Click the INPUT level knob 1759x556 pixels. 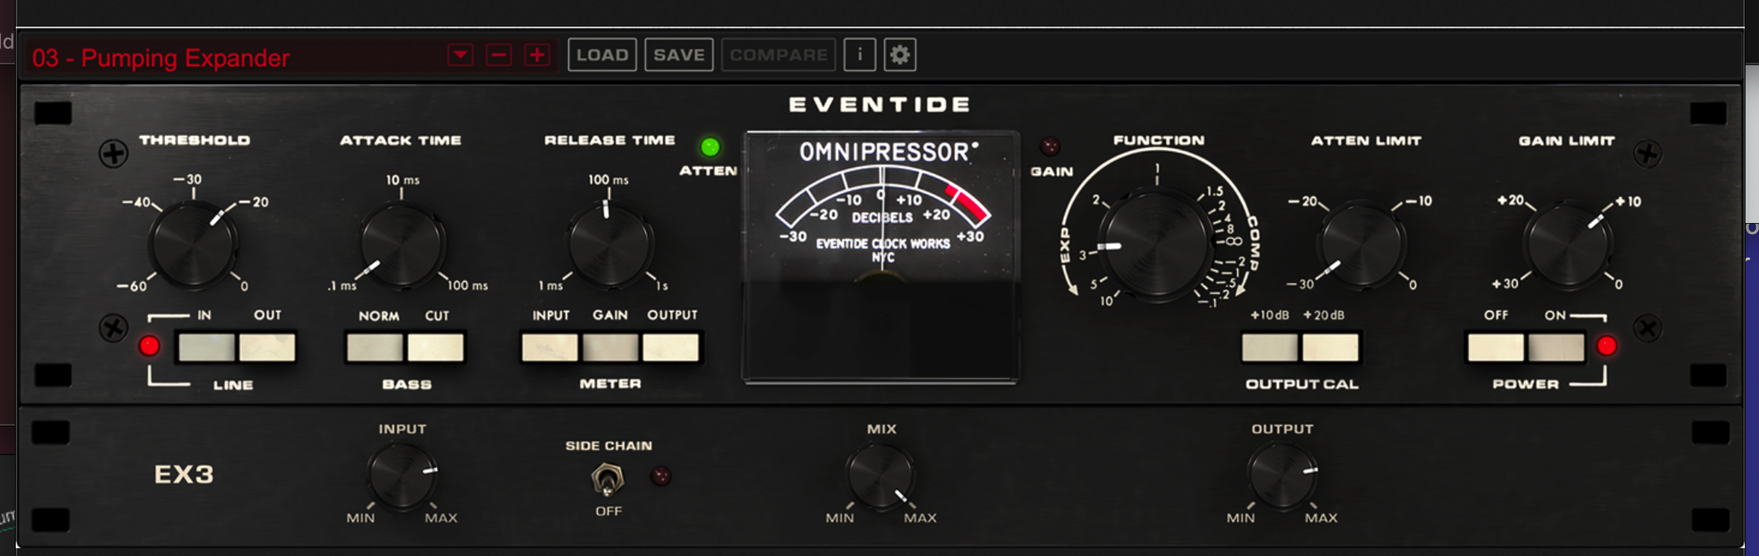pos(402,476)
